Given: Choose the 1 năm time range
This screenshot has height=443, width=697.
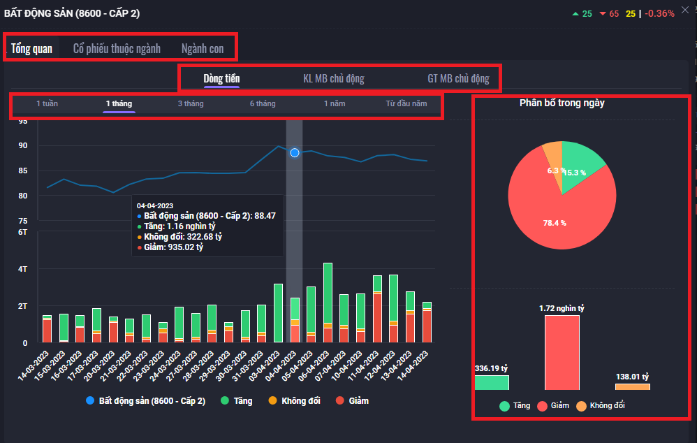Looking at the screenshot, I should click(335, 103).
